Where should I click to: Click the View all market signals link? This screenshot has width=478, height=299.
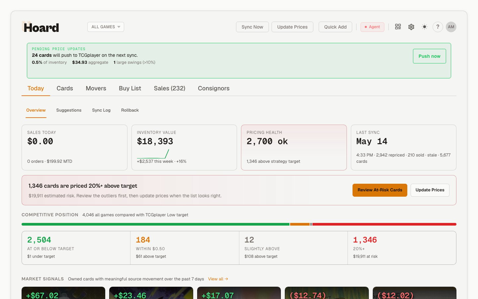point(218,279)
